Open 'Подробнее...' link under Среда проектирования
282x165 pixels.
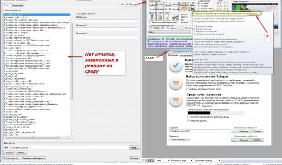coord(207,106)
